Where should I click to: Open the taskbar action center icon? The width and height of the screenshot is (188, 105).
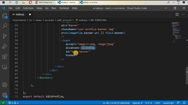tap(184, 2)
